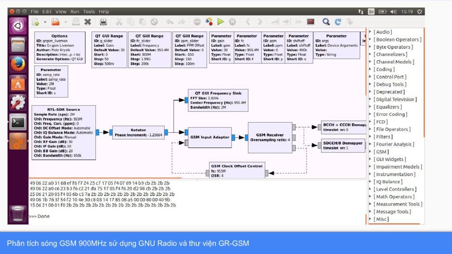
Task: Open Terminal from the dock
Action: tap(18, 122)
